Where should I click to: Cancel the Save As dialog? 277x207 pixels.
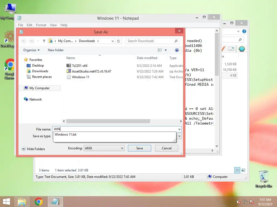tap(167, 148)
